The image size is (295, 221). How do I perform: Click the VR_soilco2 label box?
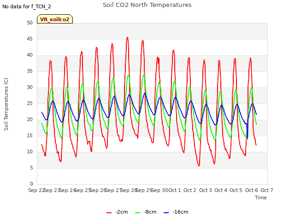[x=55, y=19]
